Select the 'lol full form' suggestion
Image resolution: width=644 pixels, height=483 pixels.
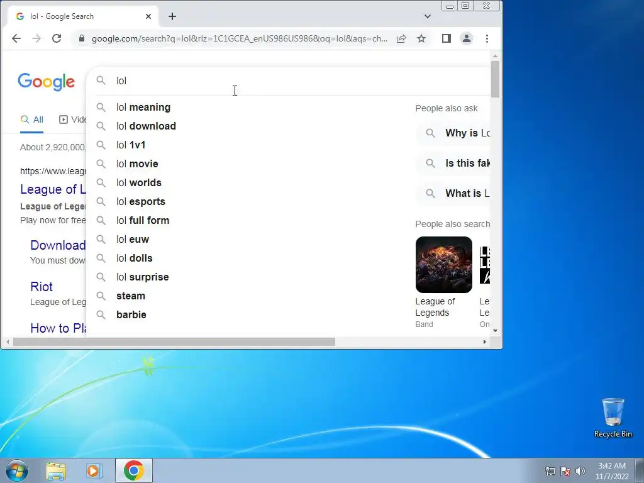(x=288, y=221)
